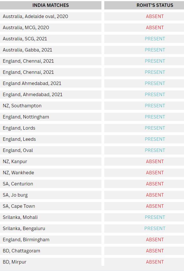
Task: Click the England Ahmedabad, 2021 cell without comma
Action: (51, 83)
